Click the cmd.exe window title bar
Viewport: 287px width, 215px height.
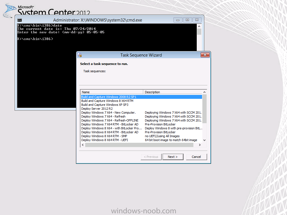coord(98,20)
